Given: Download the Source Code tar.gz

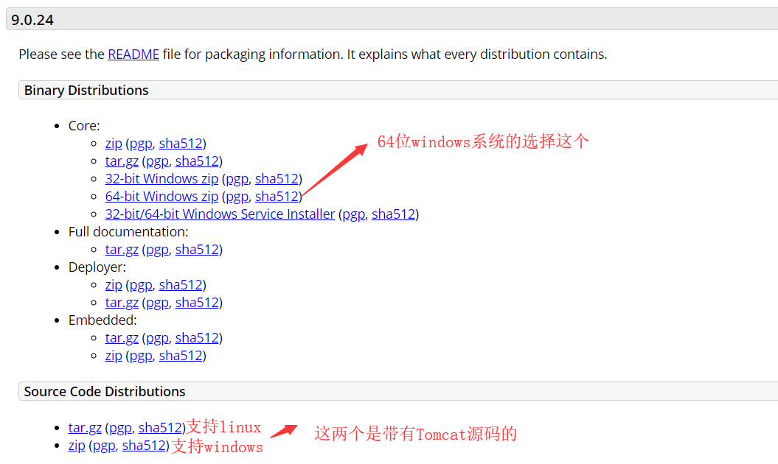Looking at the screenshot, I should pyautogui.click(x=85, y=428).
